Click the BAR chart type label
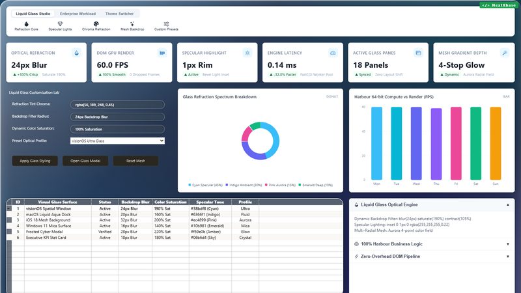The height and width of the screenshot is (293, 521). 507,96
